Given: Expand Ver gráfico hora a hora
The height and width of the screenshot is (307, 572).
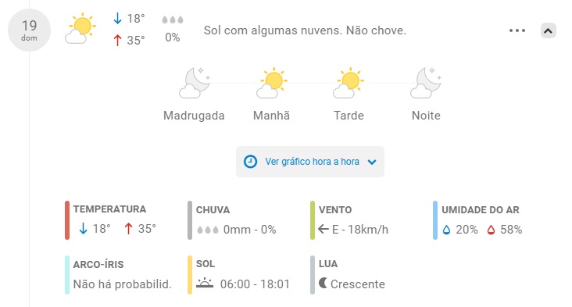Looking at the screenshot, I should (310, 162).
